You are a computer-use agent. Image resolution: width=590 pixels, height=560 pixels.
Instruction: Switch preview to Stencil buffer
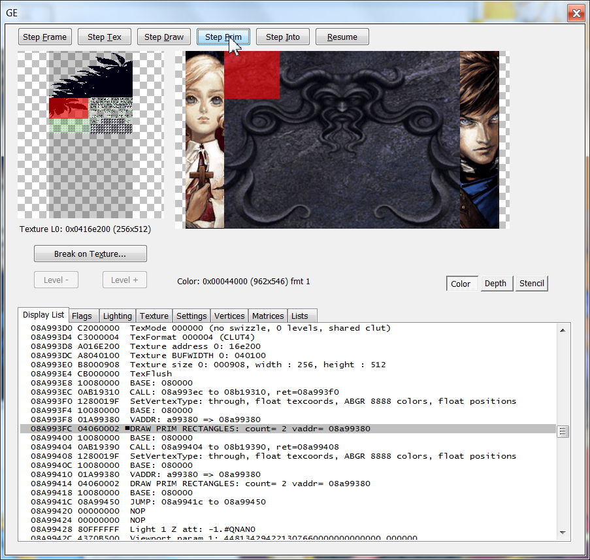532,284
